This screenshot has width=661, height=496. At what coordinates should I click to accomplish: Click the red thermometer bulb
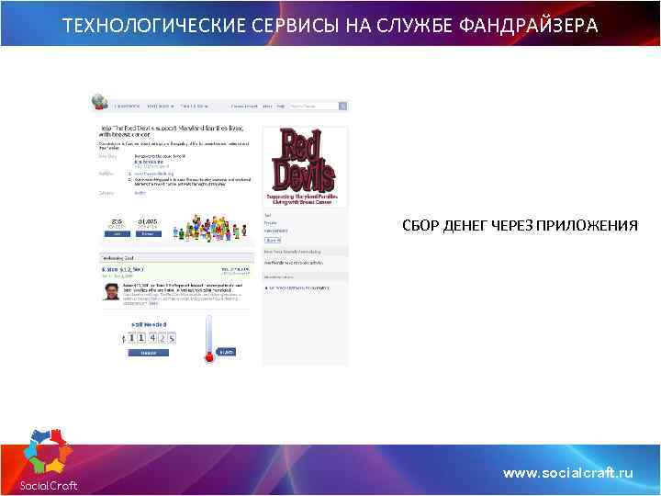pyautogui.click(x=209, y=357)
